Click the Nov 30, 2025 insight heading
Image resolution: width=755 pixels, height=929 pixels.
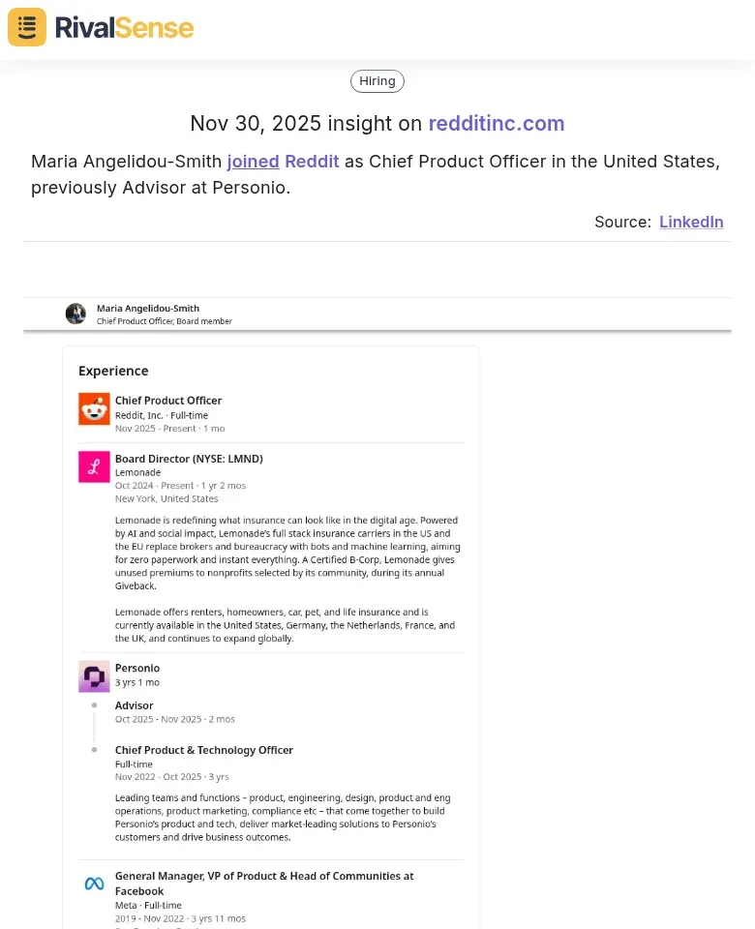pos(377,124)
